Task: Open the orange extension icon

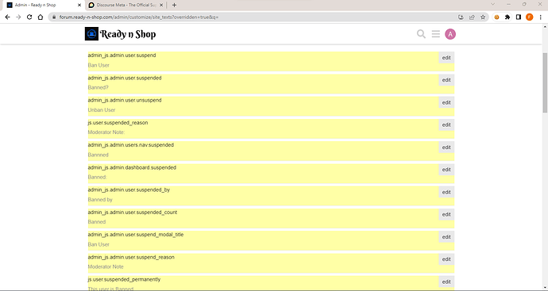Action: (496, 17)
